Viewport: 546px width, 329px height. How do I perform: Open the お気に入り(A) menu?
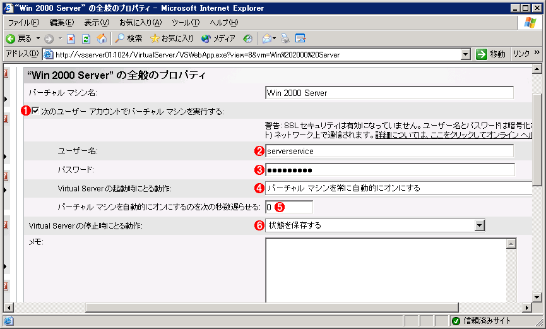(140, 23)
